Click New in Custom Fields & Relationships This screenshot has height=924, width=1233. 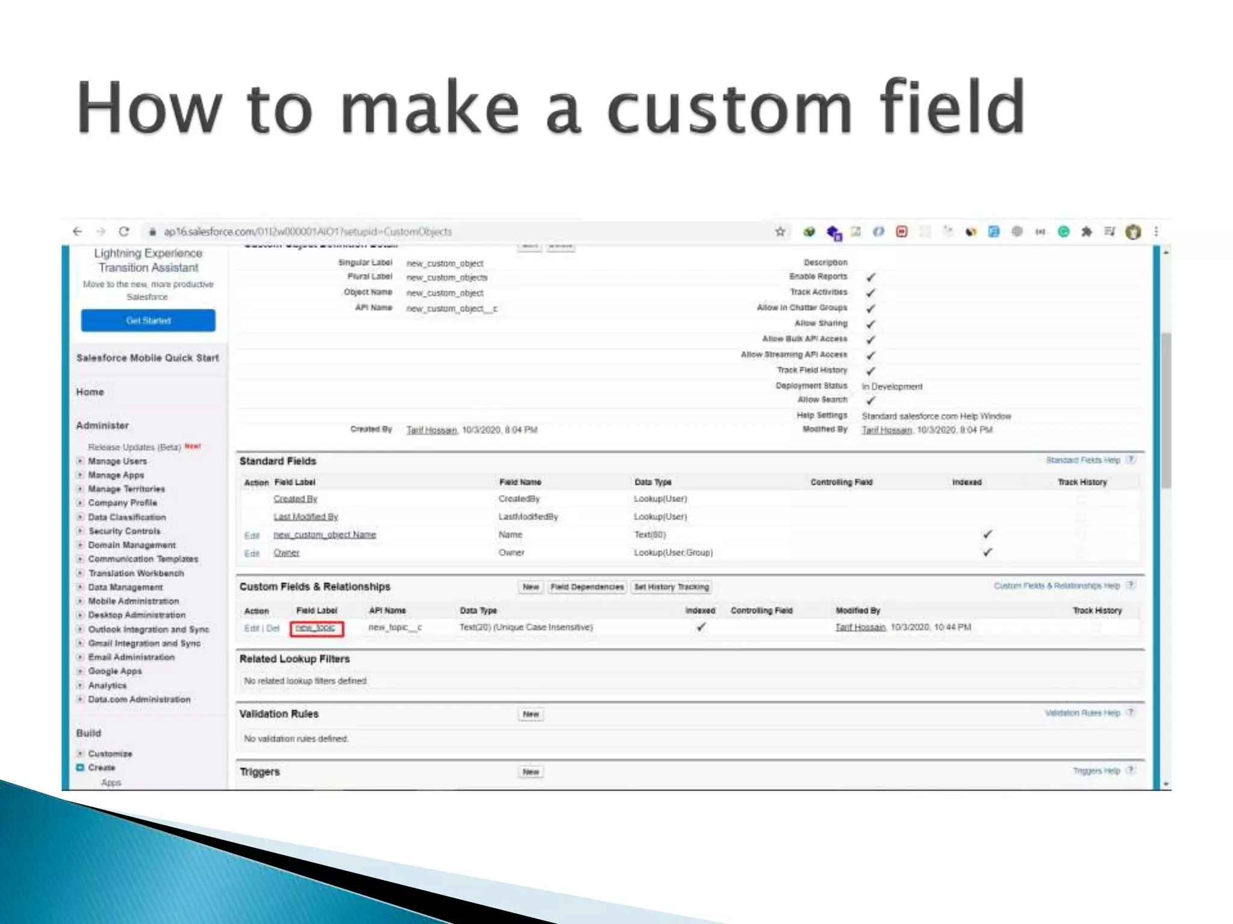(530, 587)
